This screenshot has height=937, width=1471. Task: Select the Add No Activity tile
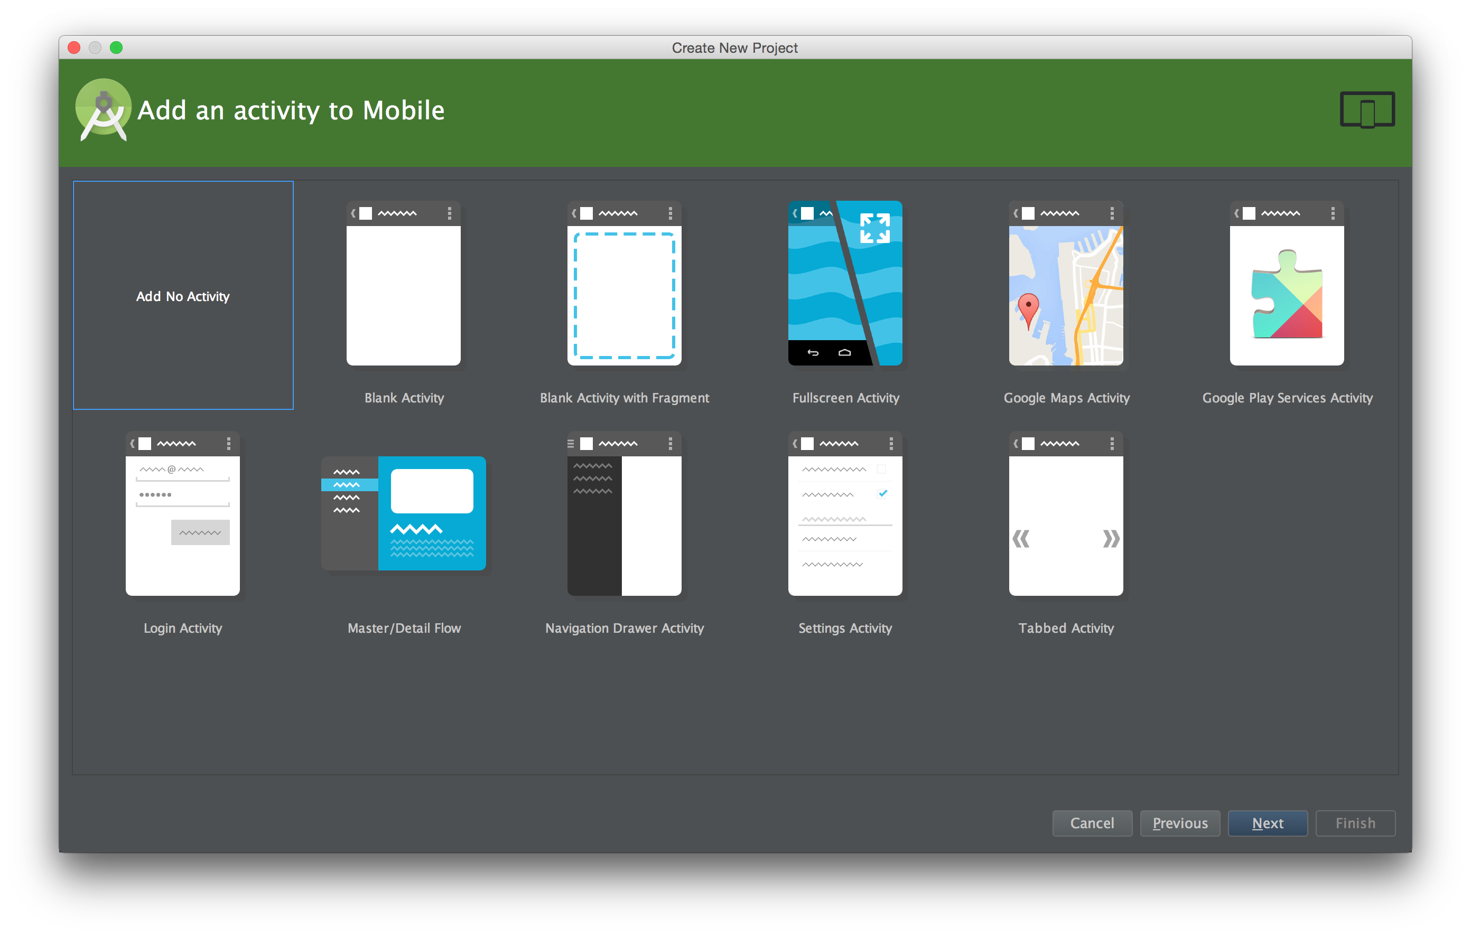(x=183, y=296)
